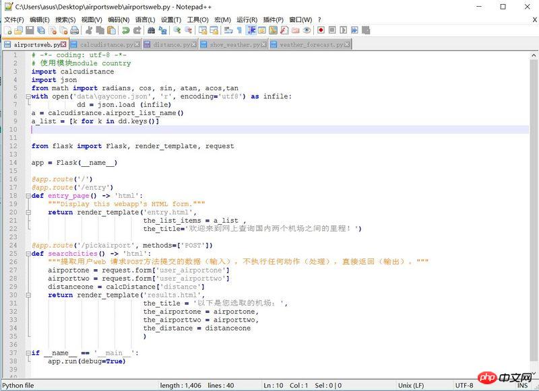Switch to the distance.py tab
This screenshot has width=539, height=391.
171,44
